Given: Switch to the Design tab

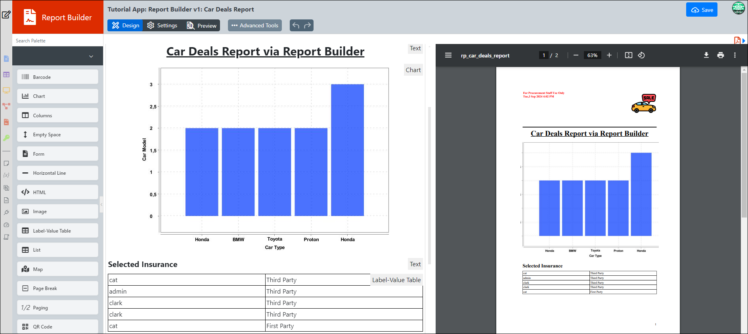Looking at the screenshot, I should [x=125, y=25].
